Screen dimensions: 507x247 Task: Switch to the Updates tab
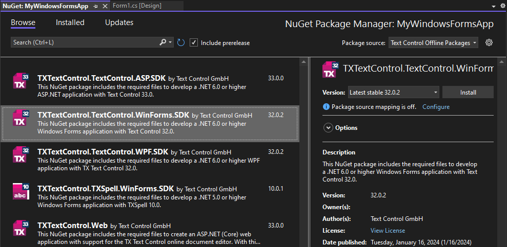119,23
